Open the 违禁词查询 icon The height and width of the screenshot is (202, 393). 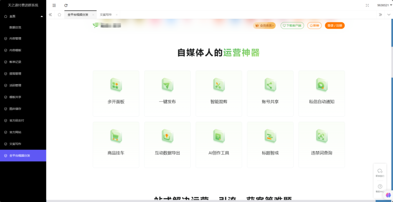click(322, 136)
